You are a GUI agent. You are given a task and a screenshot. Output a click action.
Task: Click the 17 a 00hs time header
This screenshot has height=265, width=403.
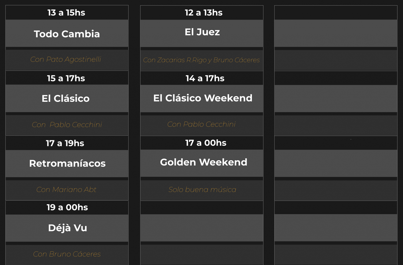point(206,143)
